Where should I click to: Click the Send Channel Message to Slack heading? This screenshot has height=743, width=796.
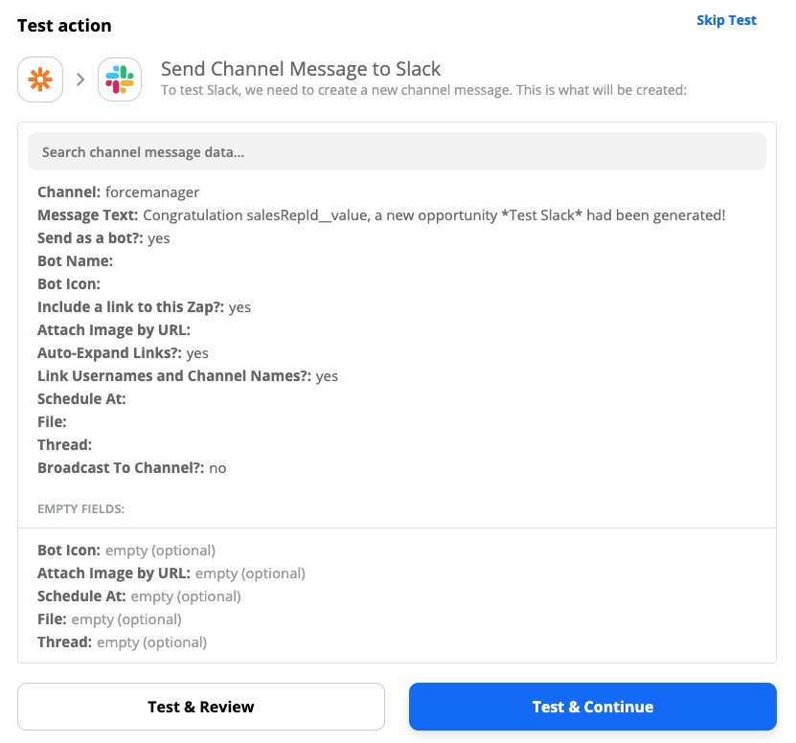301,69
